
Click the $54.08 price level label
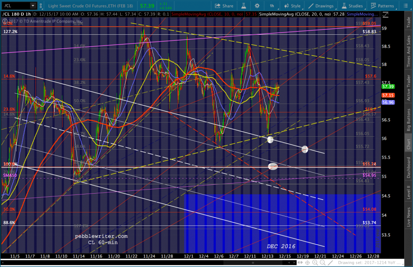coord(369,209)
